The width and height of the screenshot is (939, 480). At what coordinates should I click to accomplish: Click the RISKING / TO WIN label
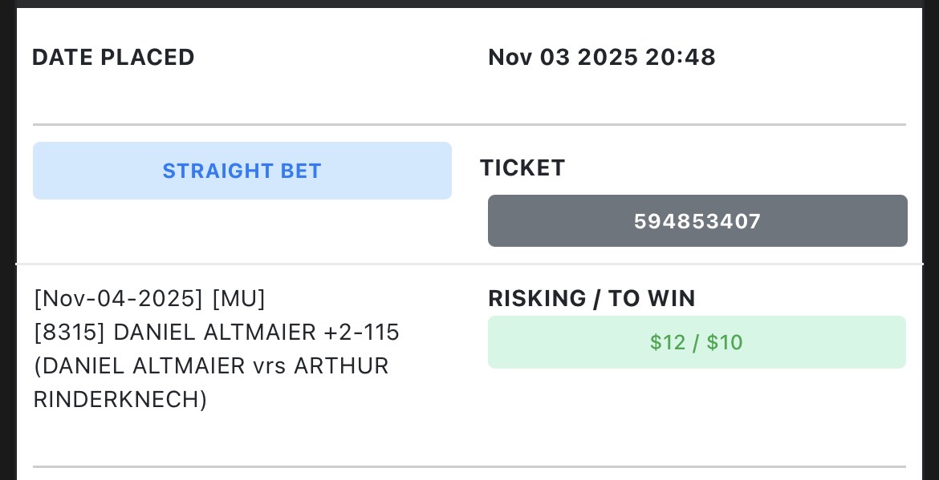591,299
